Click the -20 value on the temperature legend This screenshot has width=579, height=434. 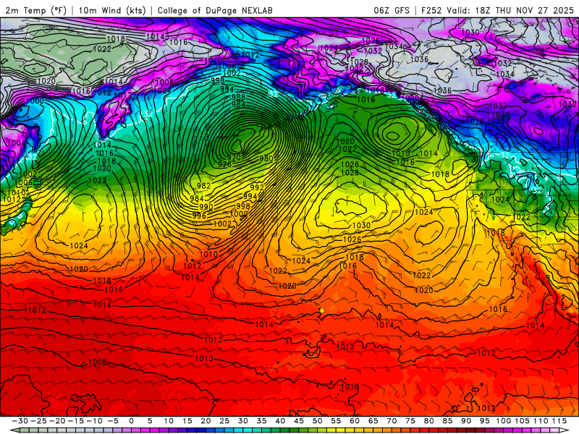(57, 421)
